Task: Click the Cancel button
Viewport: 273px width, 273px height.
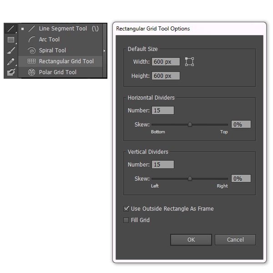Action: [235, 240]
